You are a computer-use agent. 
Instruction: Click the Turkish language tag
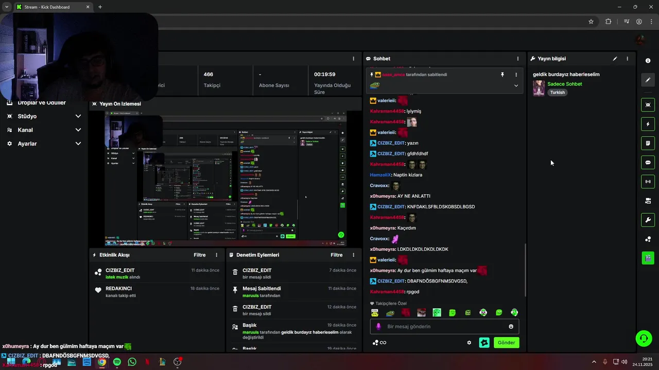coord(558,92)
